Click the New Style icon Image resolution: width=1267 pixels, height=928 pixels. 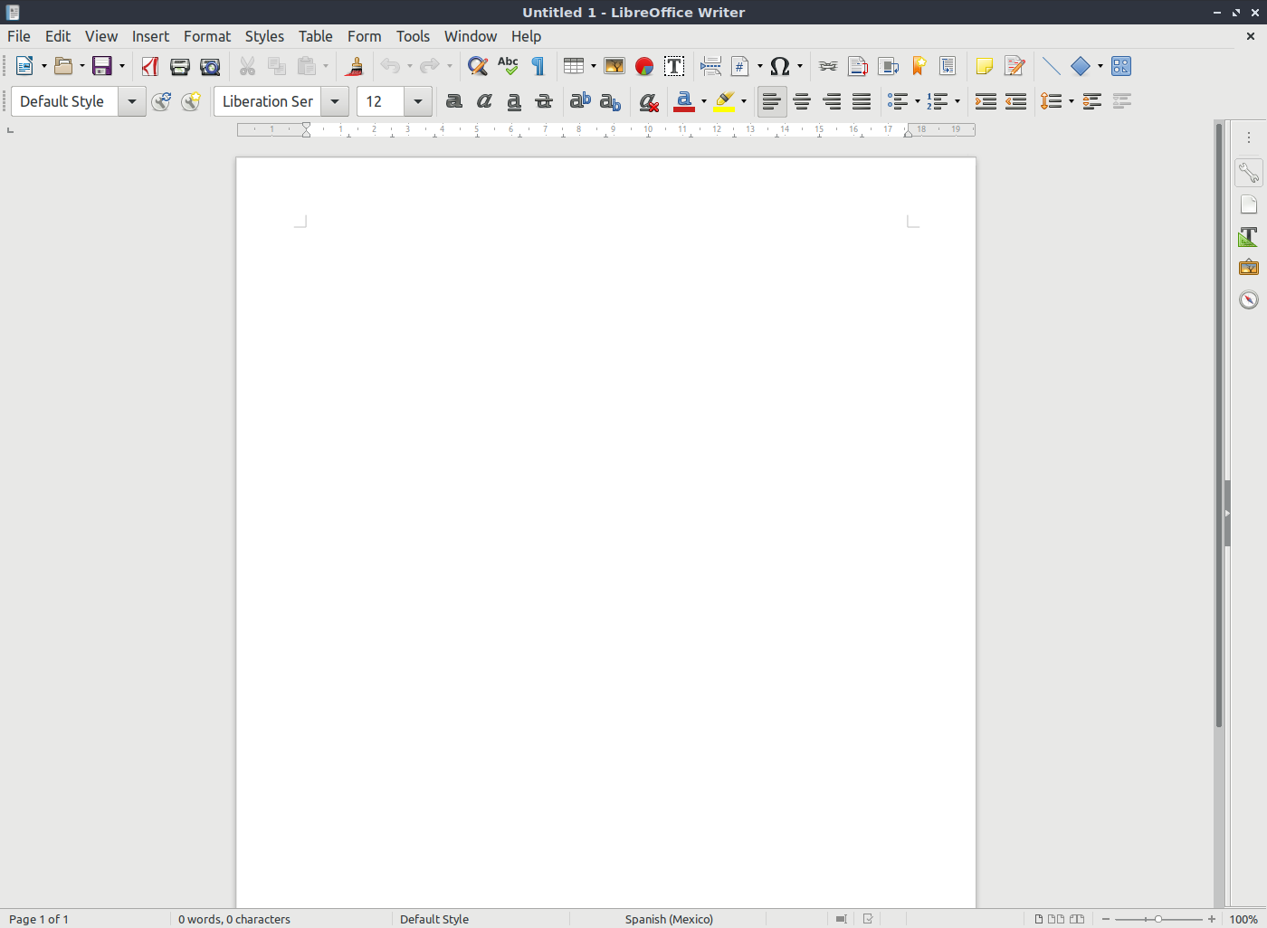coord(191,101)
